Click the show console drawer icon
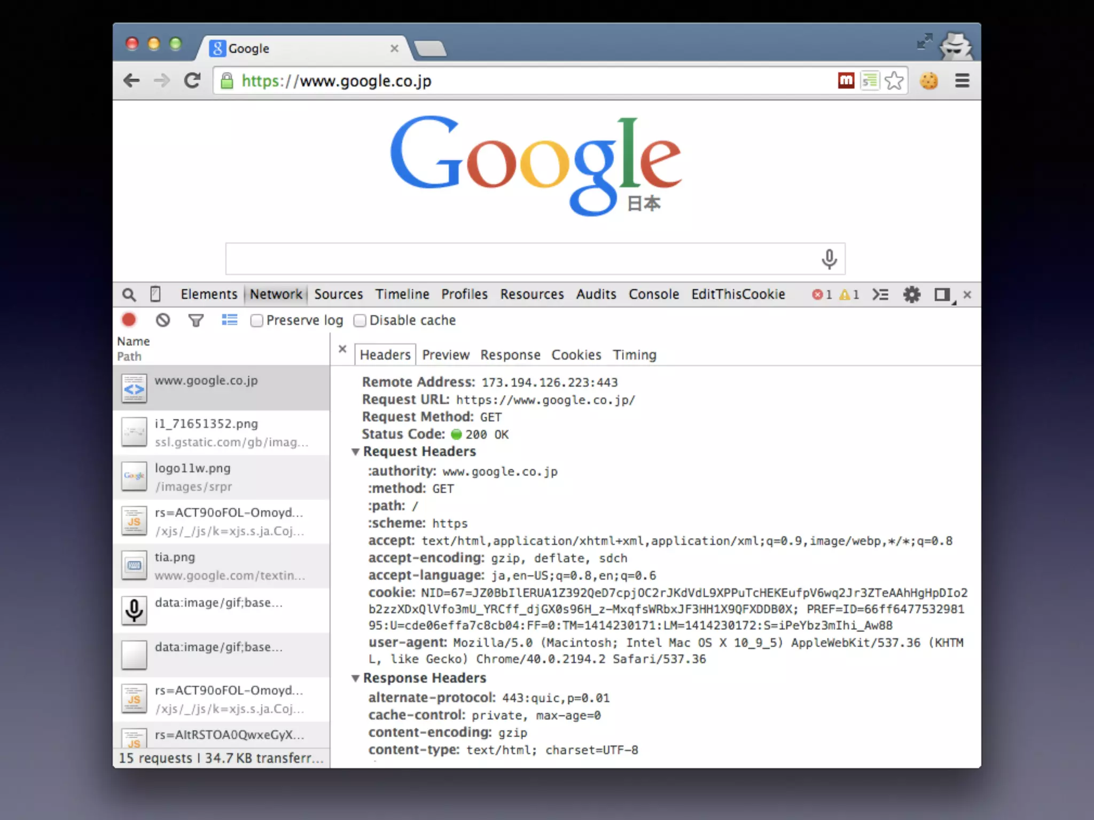Screen dimensions: 1094x820 [x=880, y=295]
